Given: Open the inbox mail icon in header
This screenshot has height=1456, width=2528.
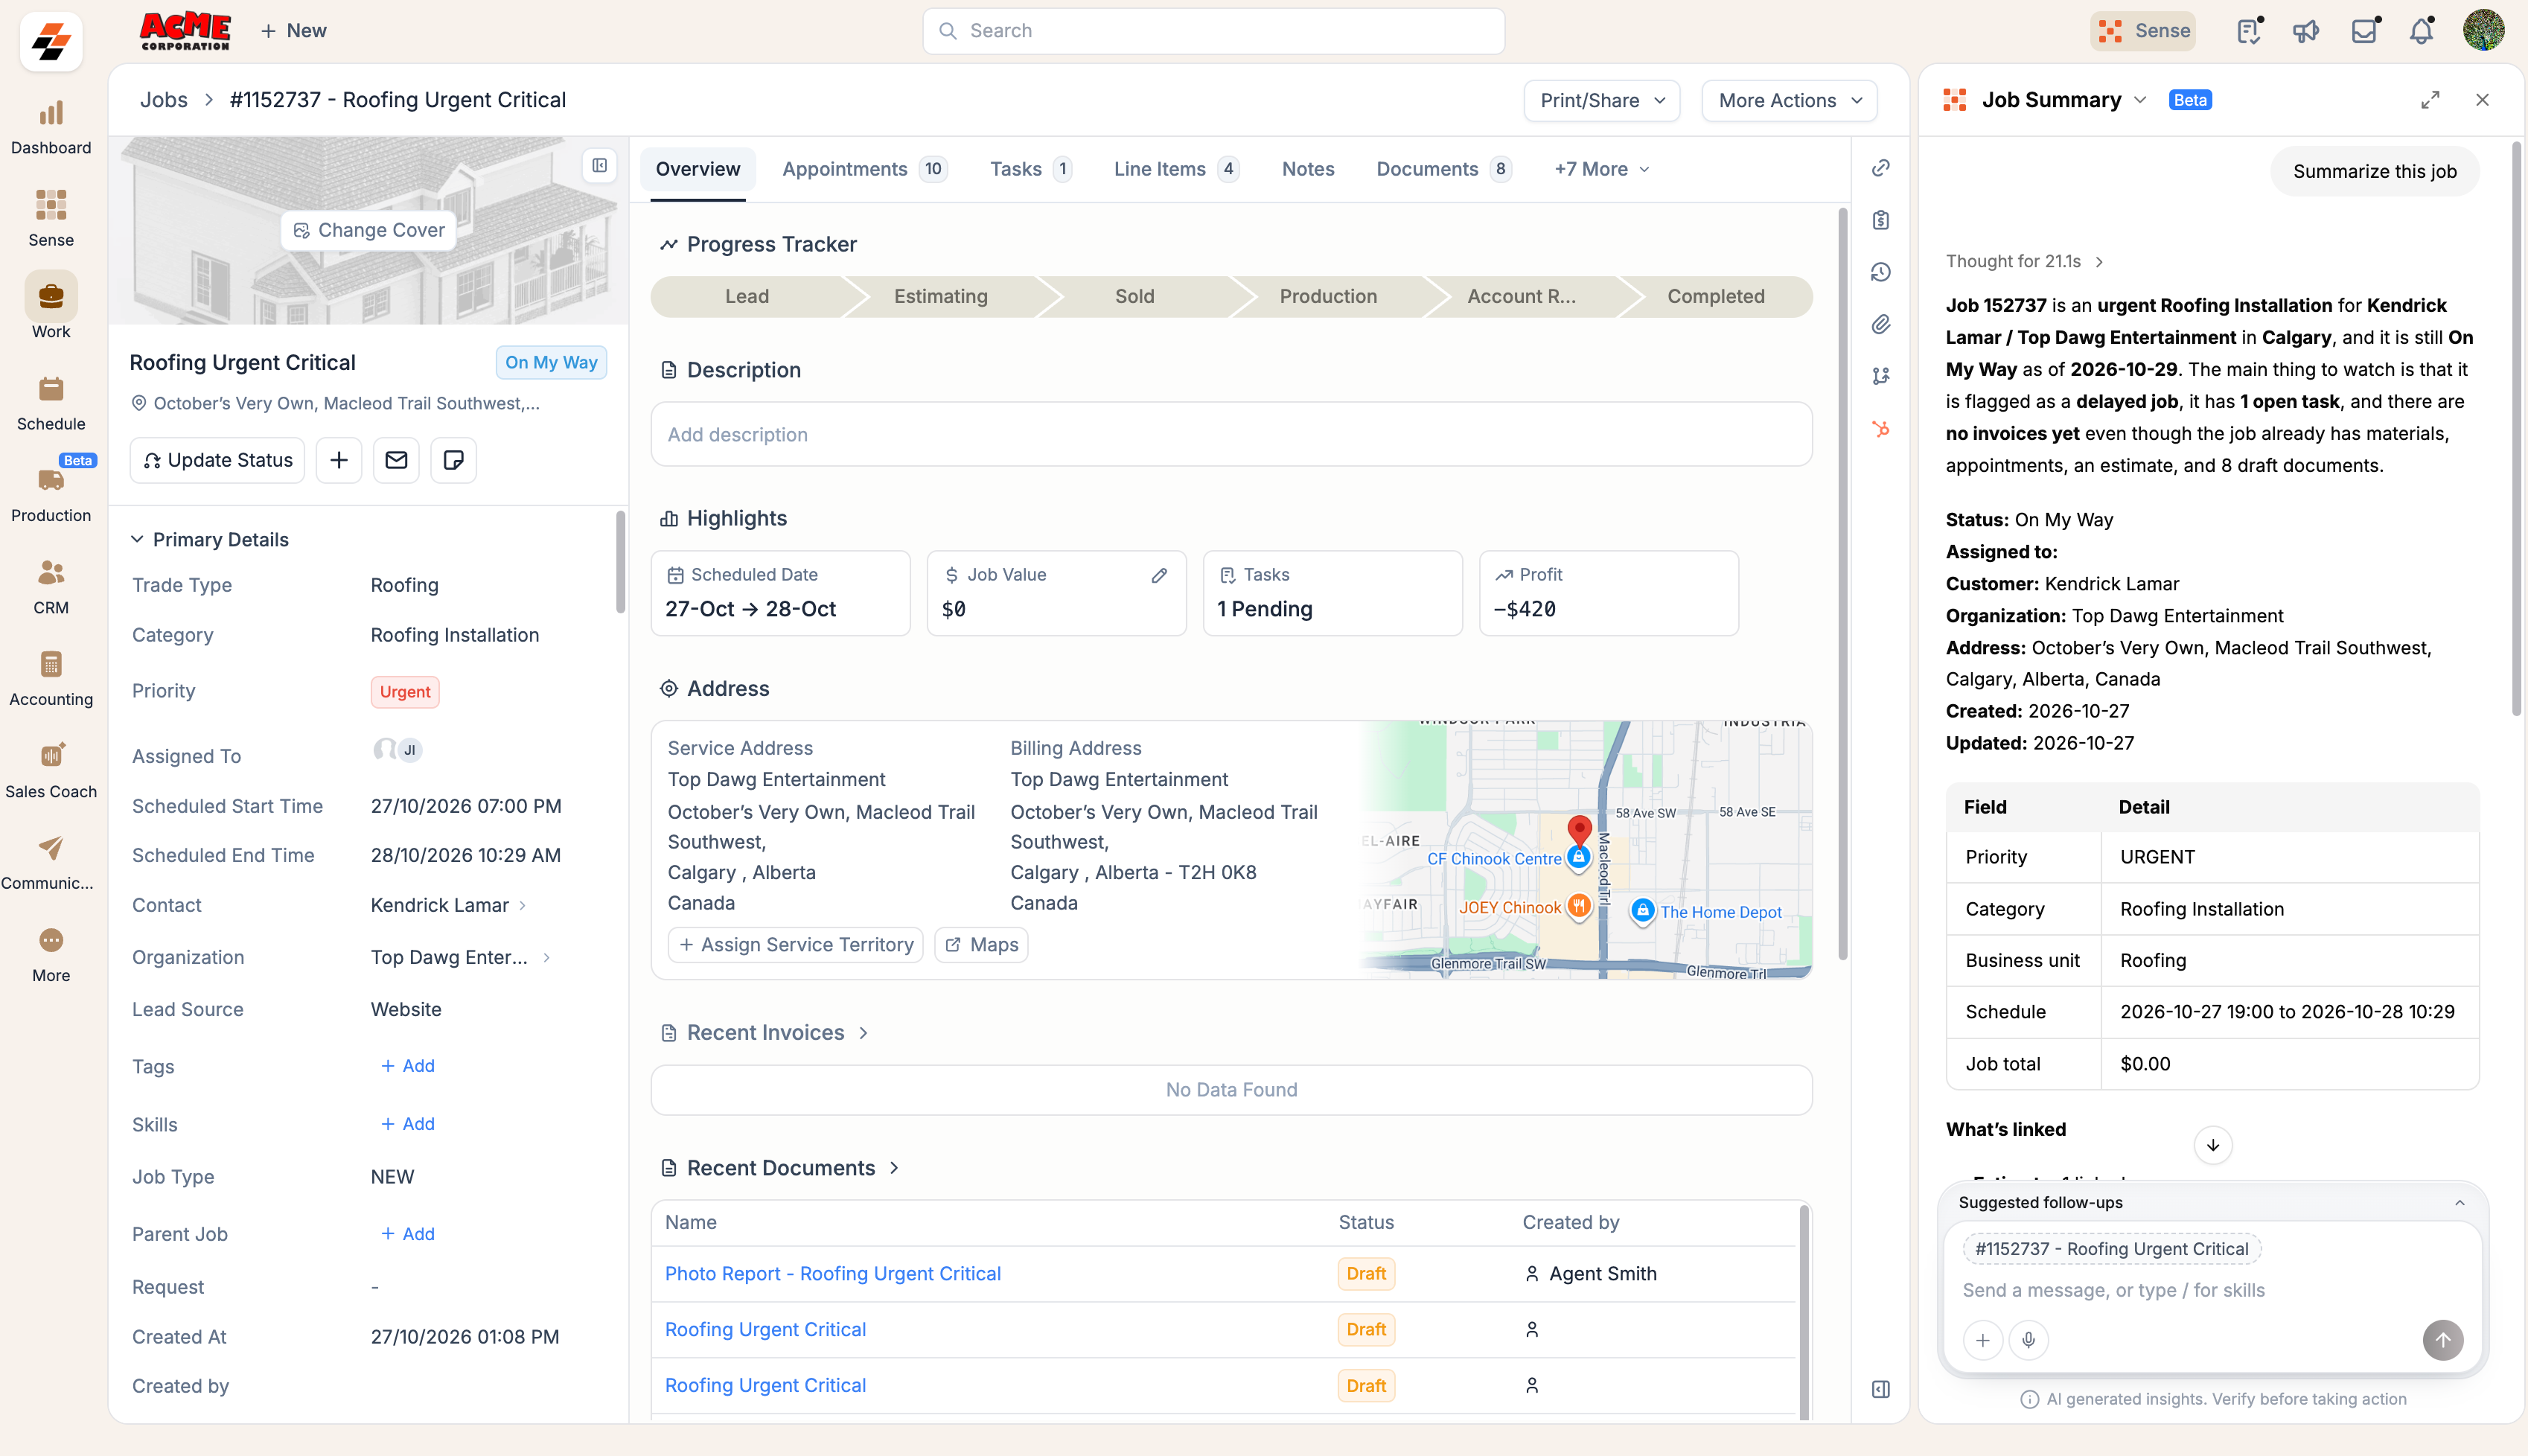Looking at the screenshot, I should 2364,31.
